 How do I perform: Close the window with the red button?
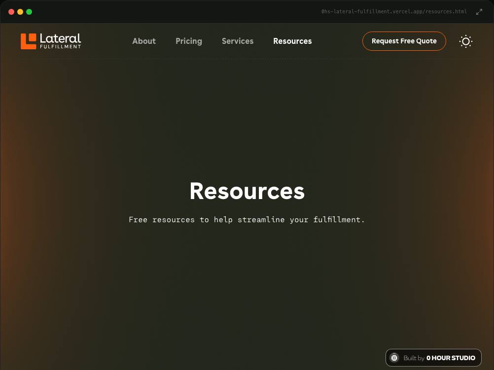pos(11,12)
